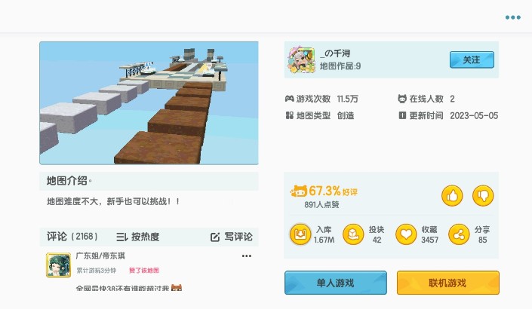Click the 写评论 edit pencil icon
Viewport: 532px width, 309px height.
[215, 237]
